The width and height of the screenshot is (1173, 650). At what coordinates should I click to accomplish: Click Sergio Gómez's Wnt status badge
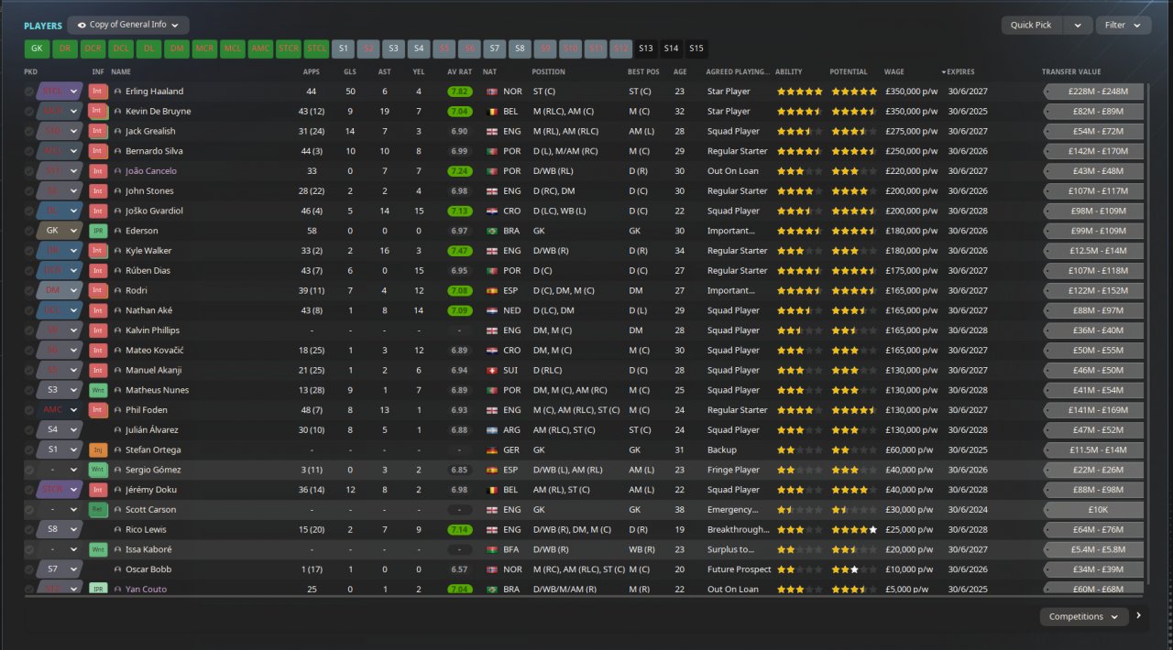point(98,470)
